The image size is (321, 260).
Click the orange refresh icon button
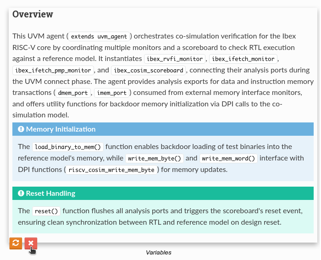pyautogui.click(x=16, y=243)
